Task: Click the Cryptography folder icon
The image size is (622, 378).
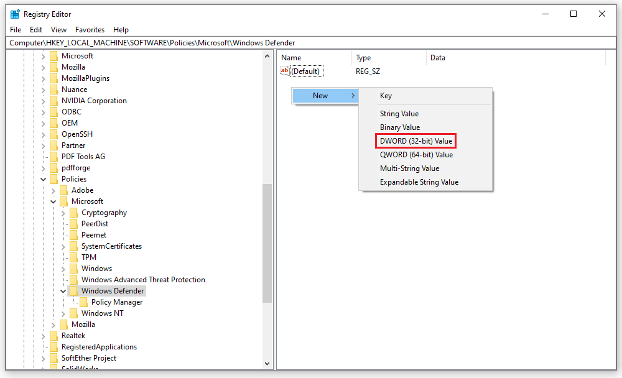Action: [74, 213]
